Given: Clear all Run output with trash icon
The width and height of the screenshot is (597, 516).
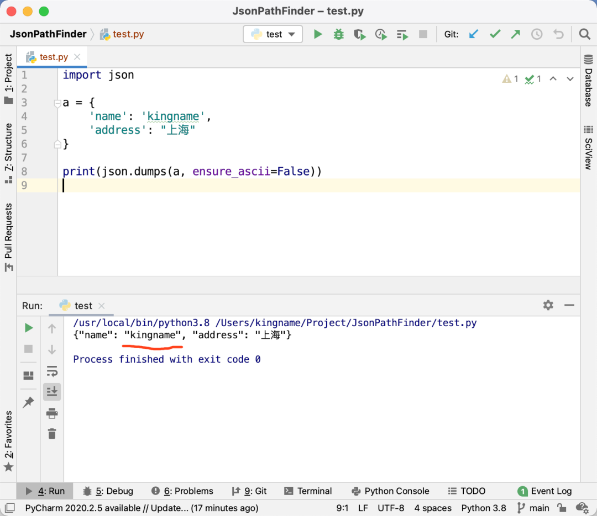Looking at the screenshot, I should click(52, 433).
